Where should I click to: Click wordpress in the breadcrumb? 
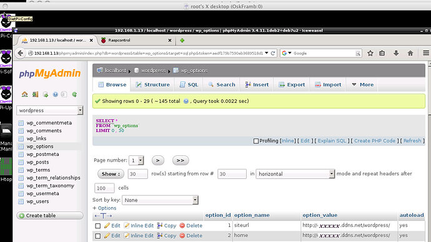(x=153, y=70)
